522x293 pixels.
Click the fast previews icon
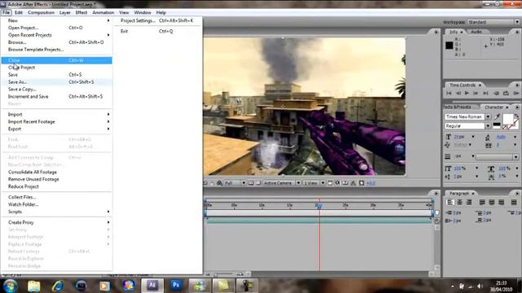[338, 183]
